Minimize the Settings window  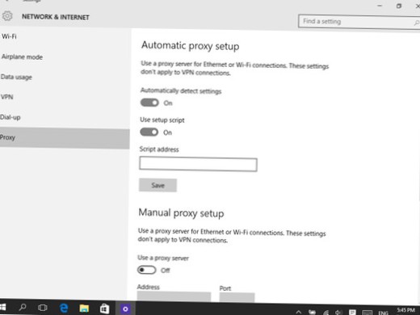point(380,6)
